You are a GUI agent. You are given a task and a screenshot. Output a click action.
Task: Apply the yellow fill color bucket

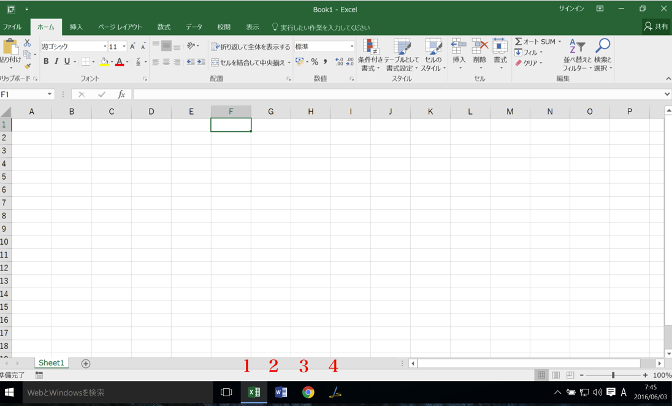coord(104,62)
